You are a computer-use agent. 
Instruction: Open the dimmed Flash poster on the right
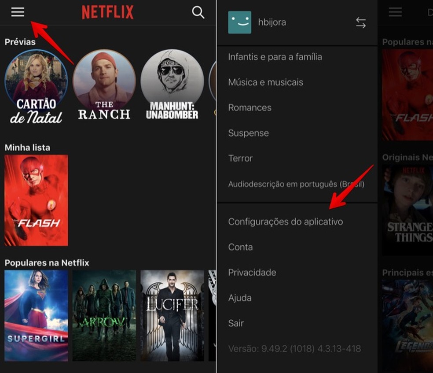pos(407,95)
